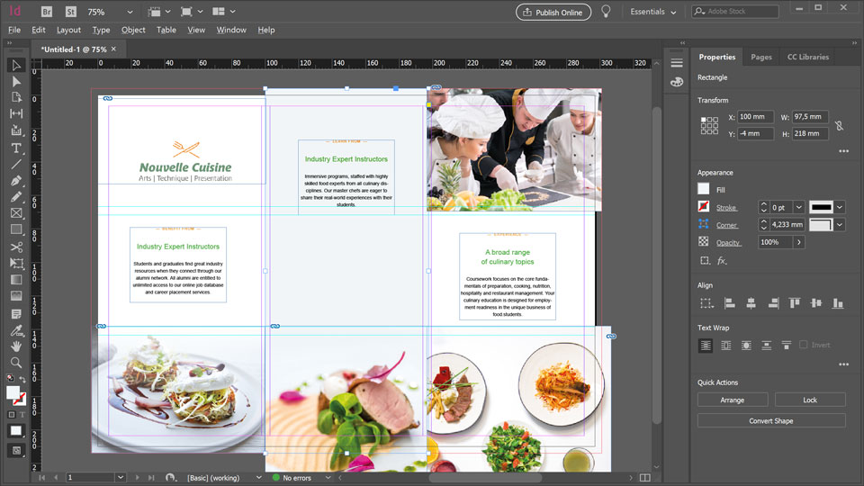The width and height of the screenshot is (864, 486).
Task: Open the zoom level 75% dropdown
Action: (130, 12)
